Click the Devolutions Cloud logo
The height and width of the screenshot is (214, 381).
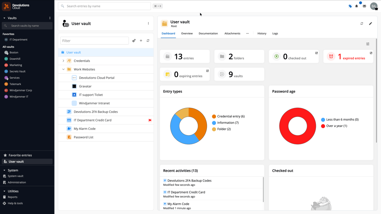16,6
